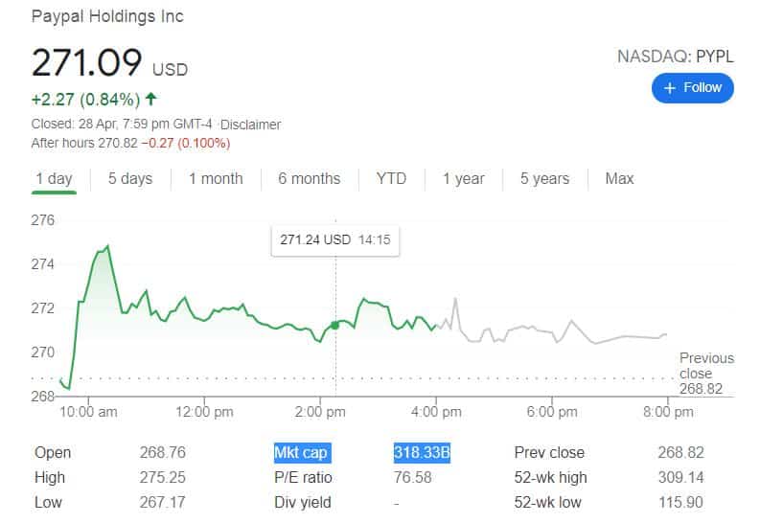Click the 271.24 USD 14:15 tooltip
Screen dimensions: 783x523
[335, 240]
